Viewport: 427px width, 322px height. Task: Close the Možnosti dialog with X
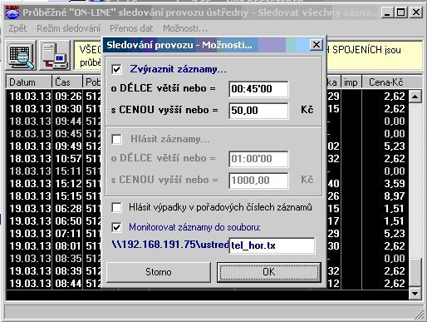[317, 45]
